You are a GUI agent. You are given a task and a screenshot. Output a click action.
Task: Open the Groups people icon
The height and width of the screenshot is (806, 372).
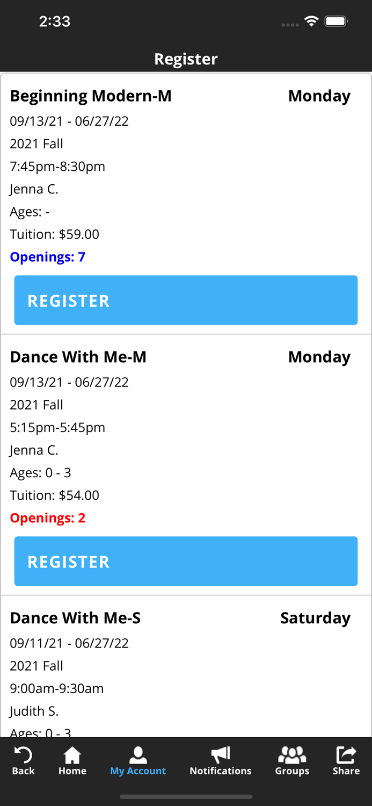pyautogui.click(x=292, y=755)
